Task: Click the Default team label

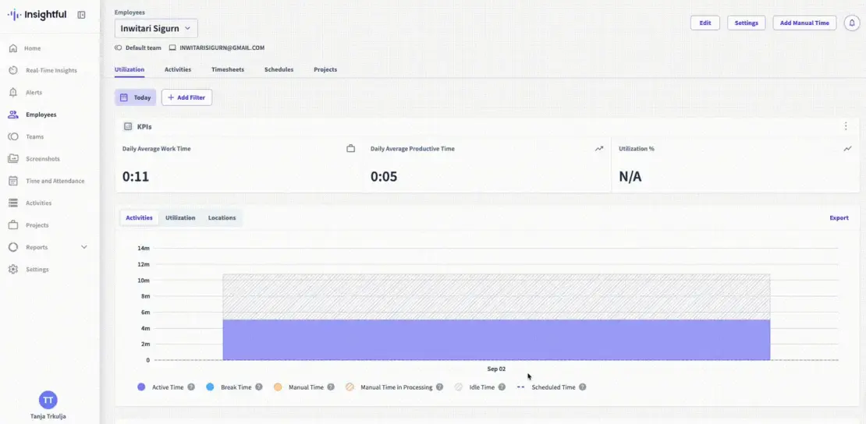Action: [143, 48]
